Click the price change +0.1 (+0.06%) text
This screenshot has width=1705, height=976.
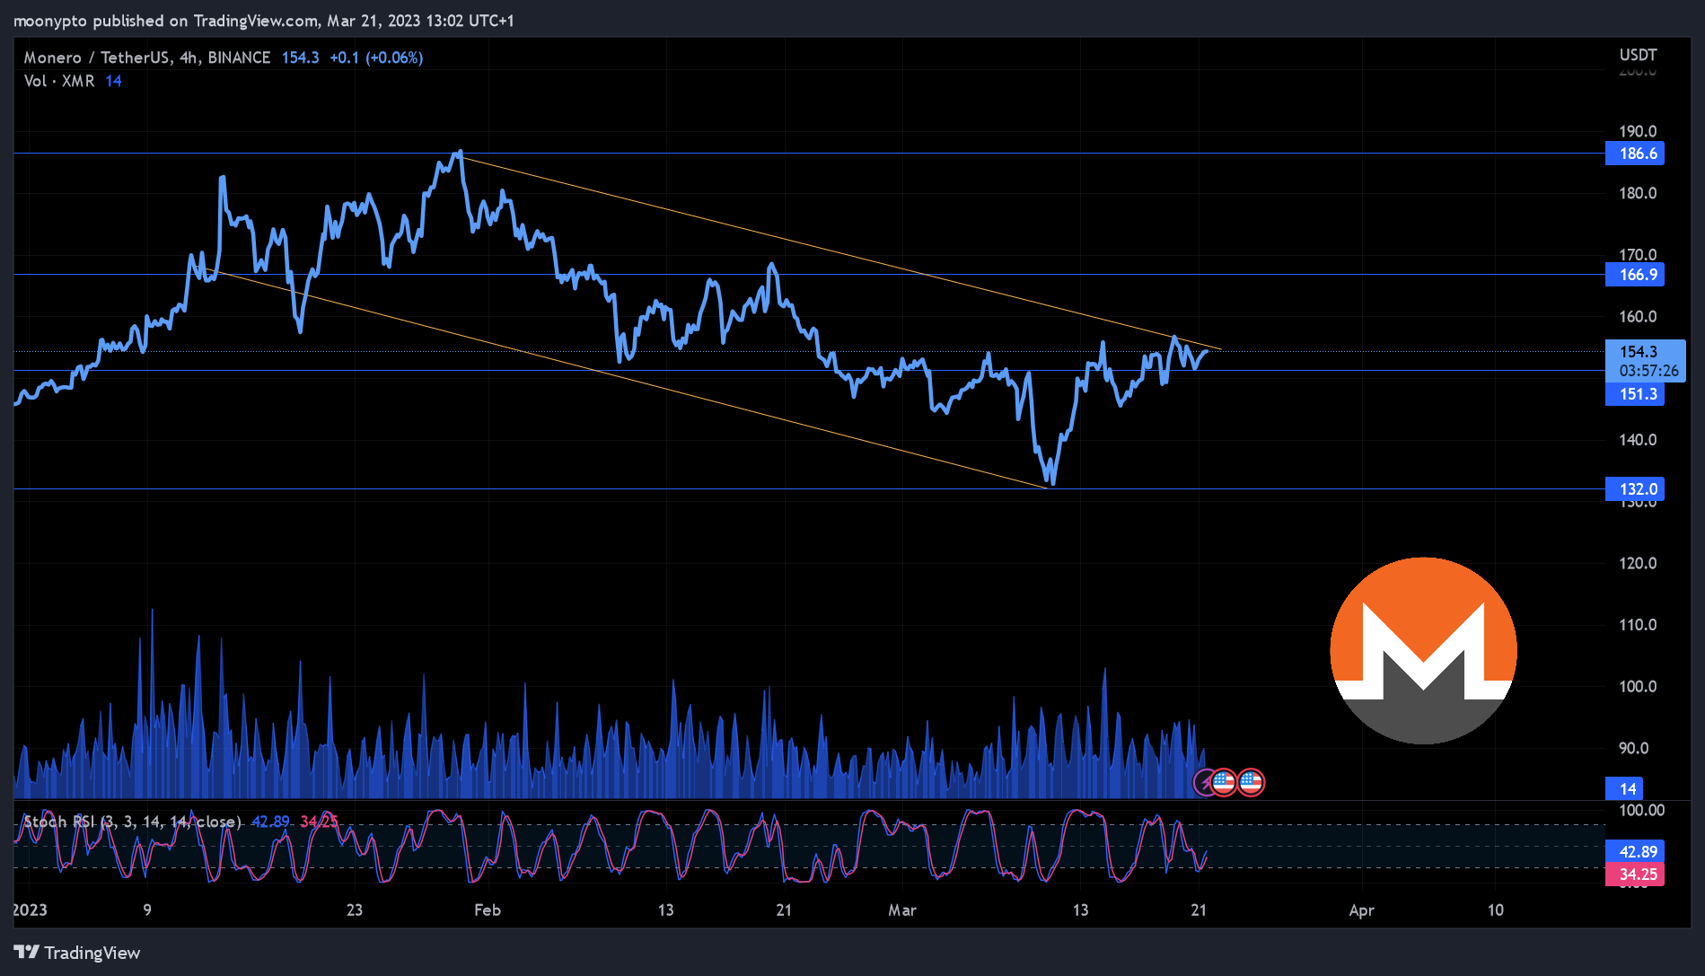tap(376, 57)
